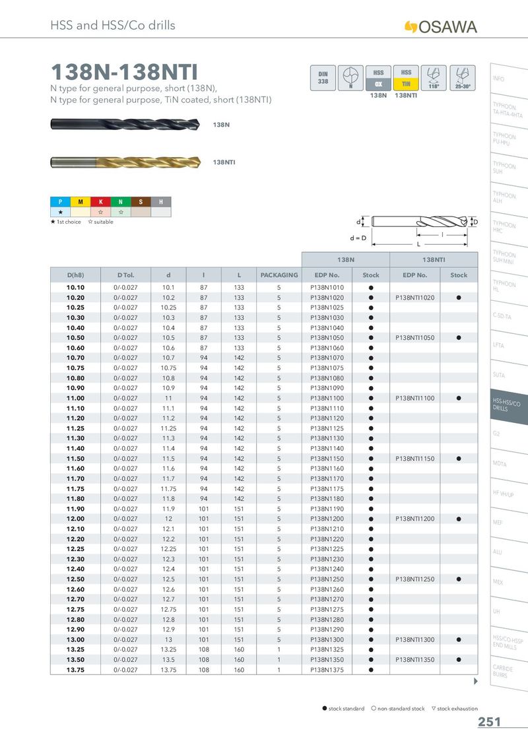Open the LFTA side tab

[x=508, y=346]
